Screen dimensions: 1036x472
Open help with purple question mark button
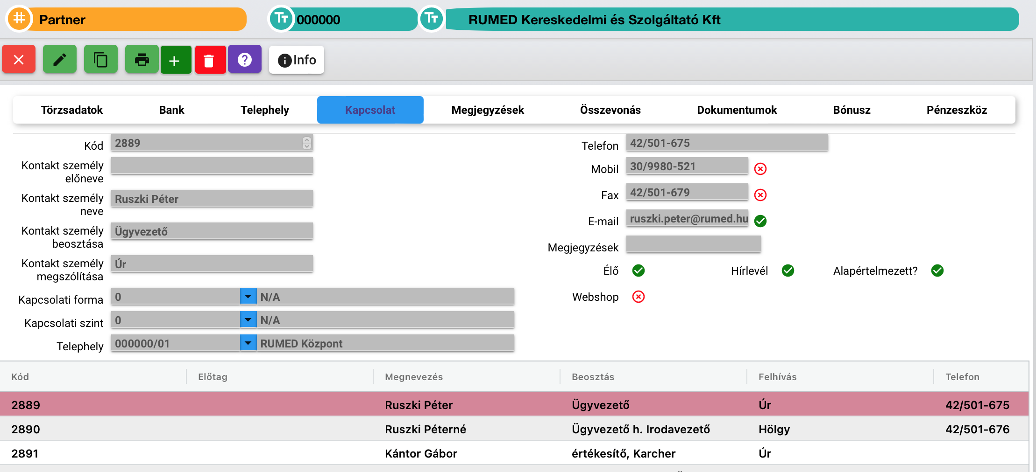click(x=245, y=59)
